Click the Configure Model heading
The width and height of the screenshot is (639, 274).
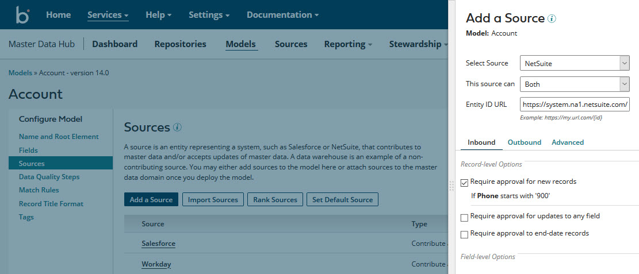(51, 119)
